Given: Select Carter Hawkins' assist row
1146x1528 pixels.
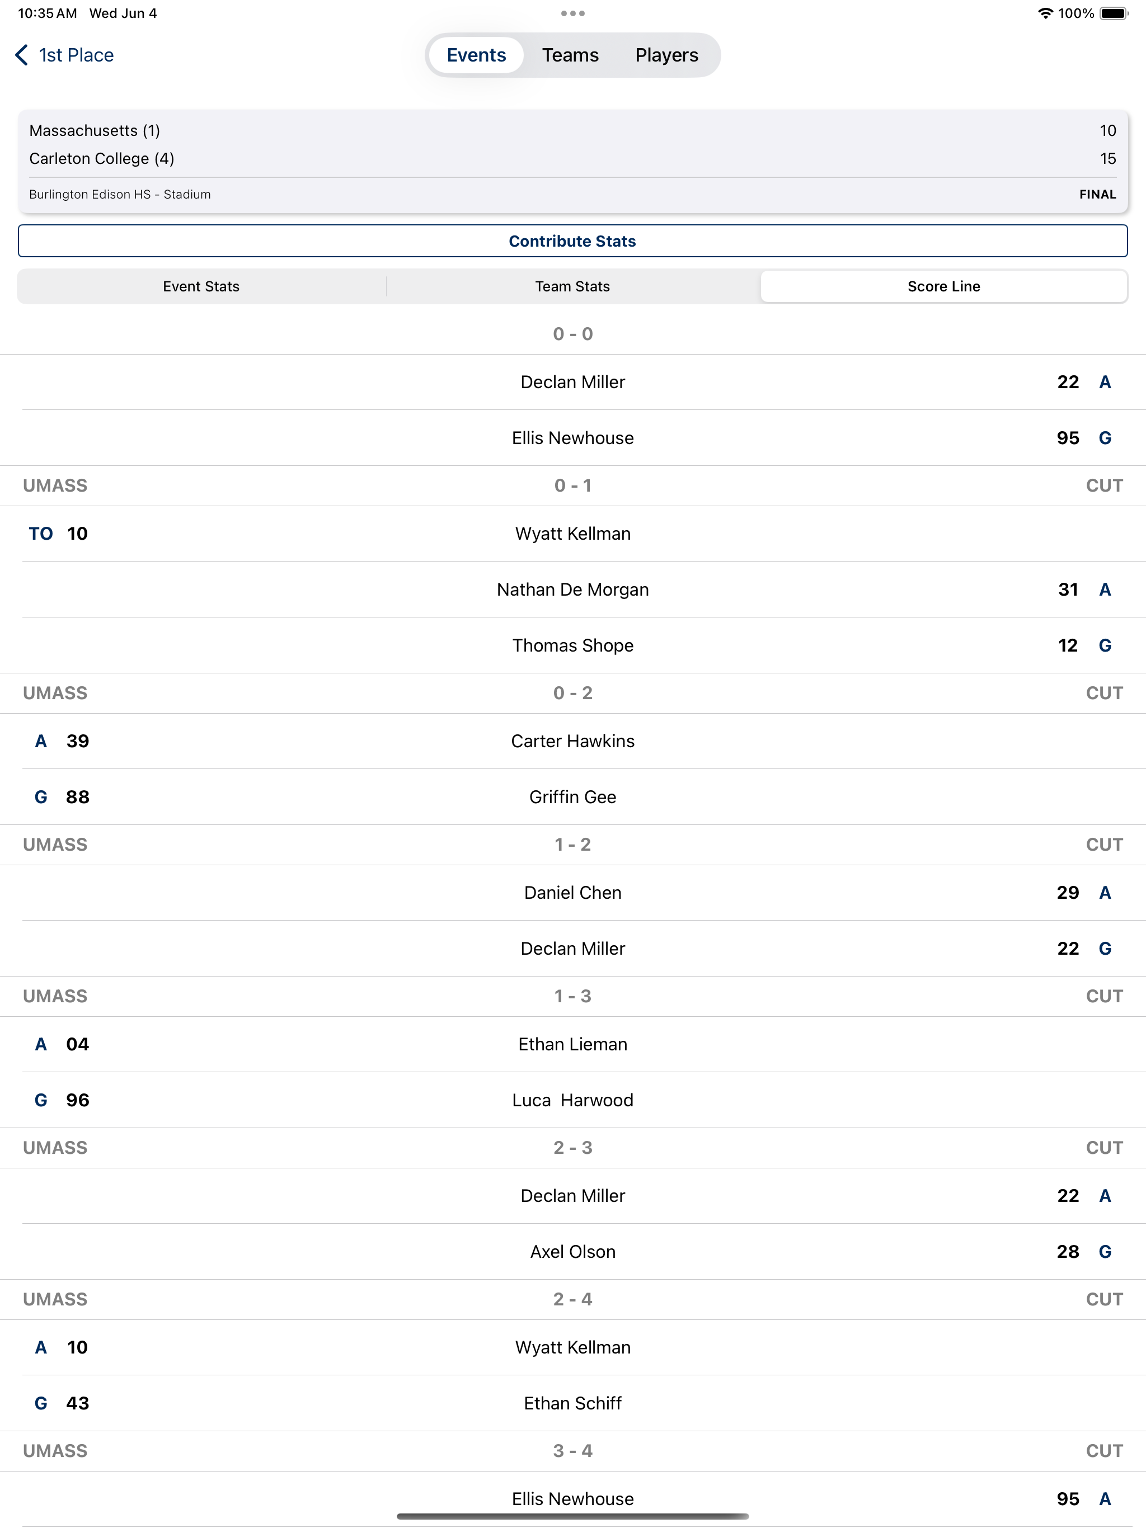Looking at the screenshot, I should (572, 741).
